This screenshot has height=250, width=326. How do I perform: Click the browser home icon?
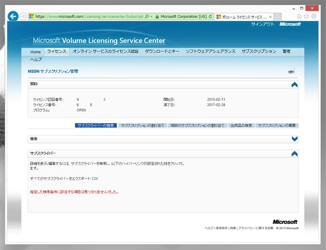[x=299, y=16]
